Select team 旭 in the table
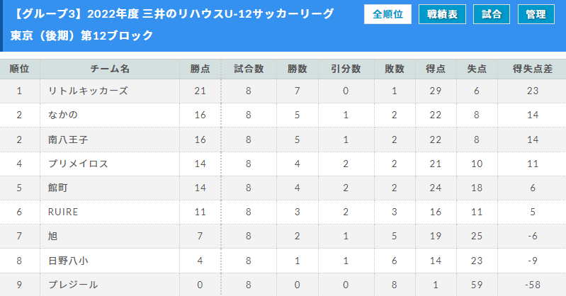 pos(52,236)
